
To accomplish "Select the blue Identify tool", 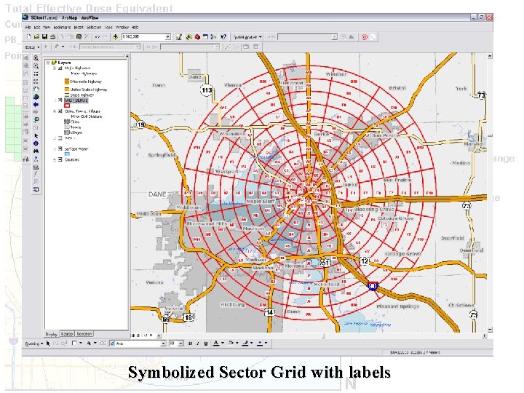I will tap(36, 143).
